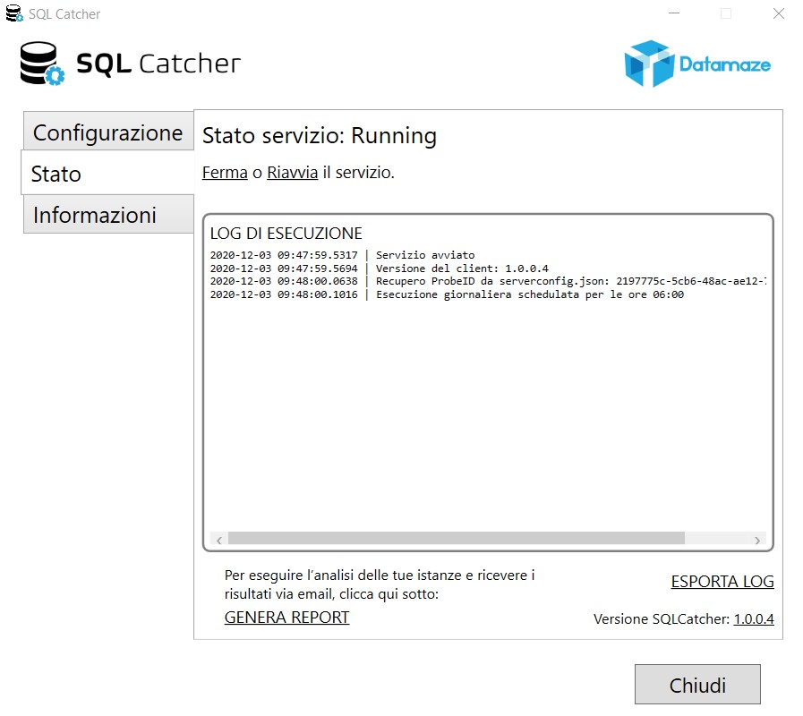Minimize the SQL Catcher window

pyautogui.click(x=674, y=13)
